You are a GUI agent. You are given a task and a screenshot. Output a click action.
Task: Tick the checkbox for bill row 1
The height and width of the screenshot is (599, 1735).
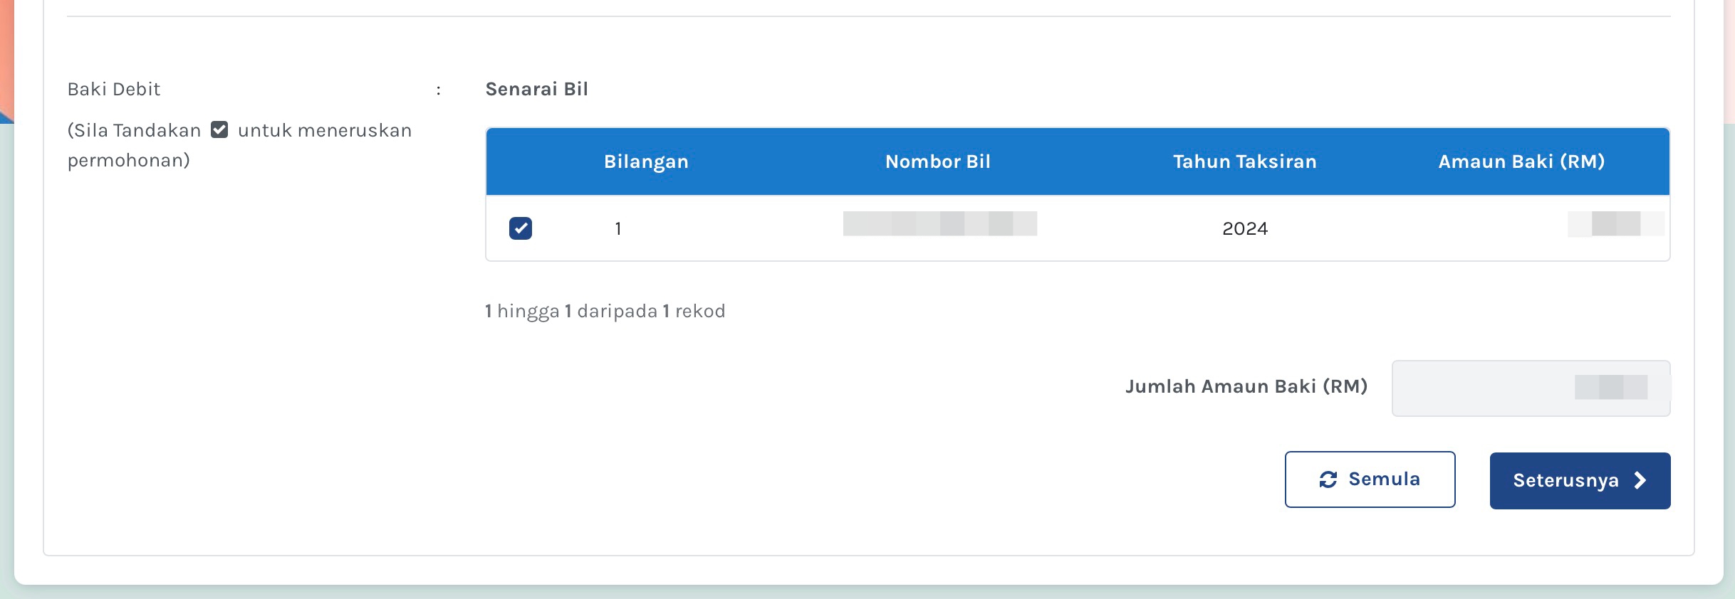(x=521, y=228)
